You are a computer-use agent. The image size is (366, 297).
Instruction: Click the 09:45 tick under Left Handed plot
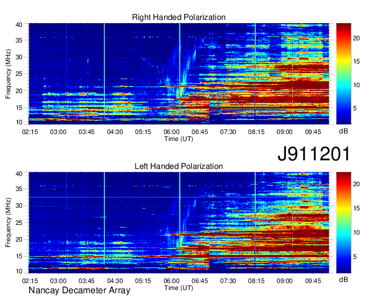pos(313,281)
